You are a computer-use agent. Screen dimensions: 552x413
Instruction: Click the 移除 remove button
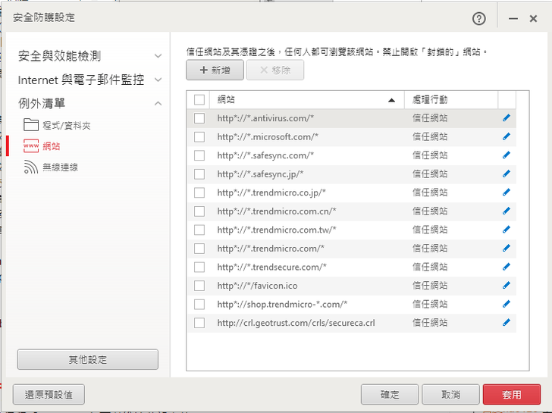275,70
